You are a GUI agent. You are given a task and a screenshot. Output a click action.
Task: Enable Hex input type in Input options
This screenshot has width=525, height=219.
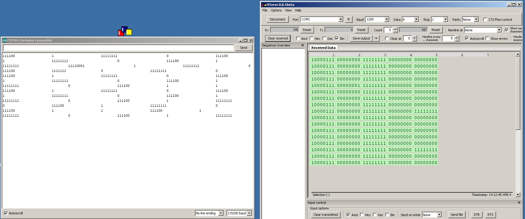[362, 215]
